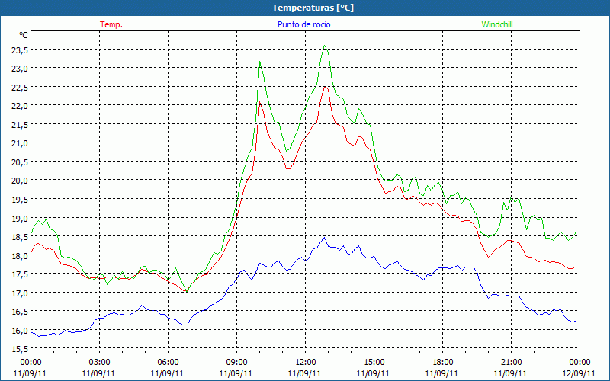Click the 12:00 time axis label

306,363
